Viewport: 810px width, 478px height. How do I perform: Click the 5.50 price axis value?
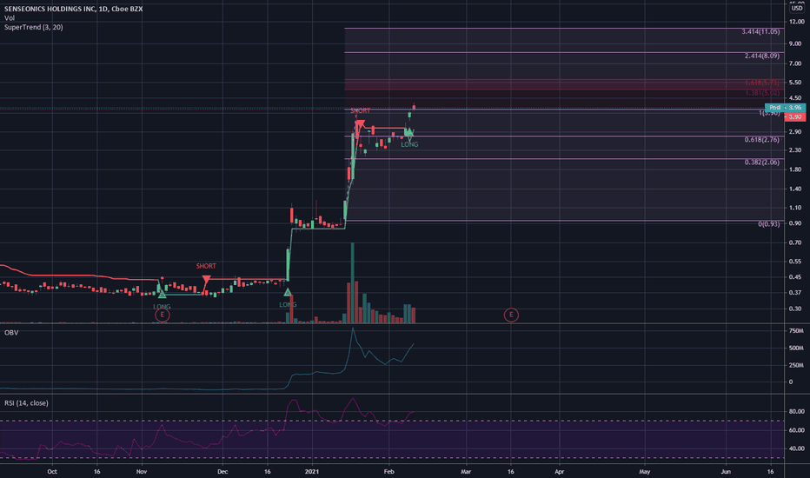click(795, 83)
